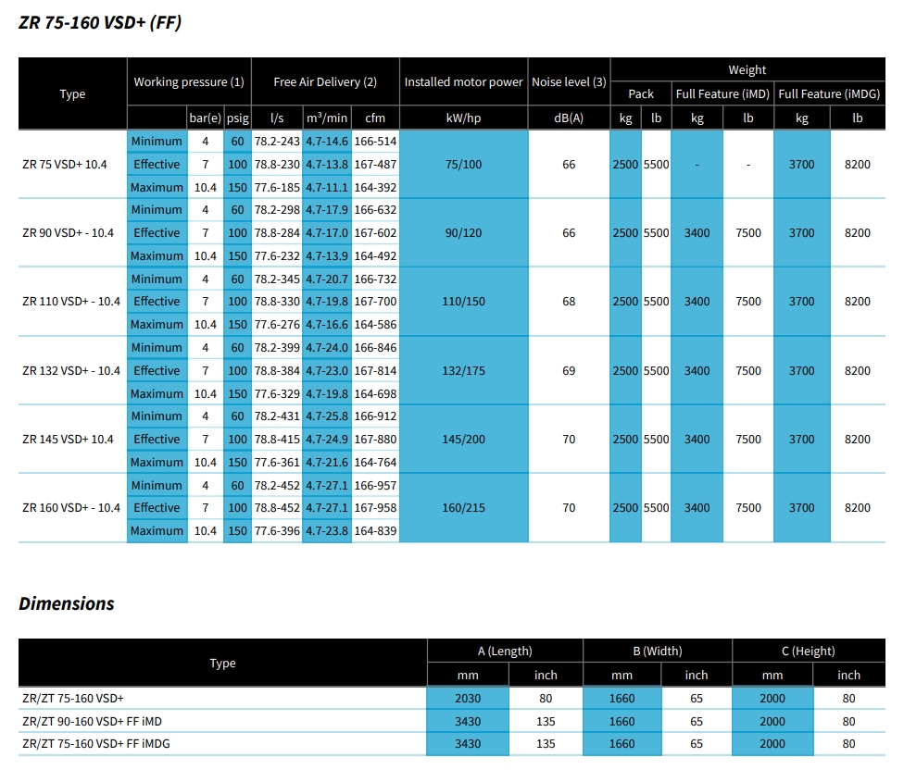Click the row label "ZR 132 VSD+ - 10.4"
904x782 pixels.
[x=71, y=370]
